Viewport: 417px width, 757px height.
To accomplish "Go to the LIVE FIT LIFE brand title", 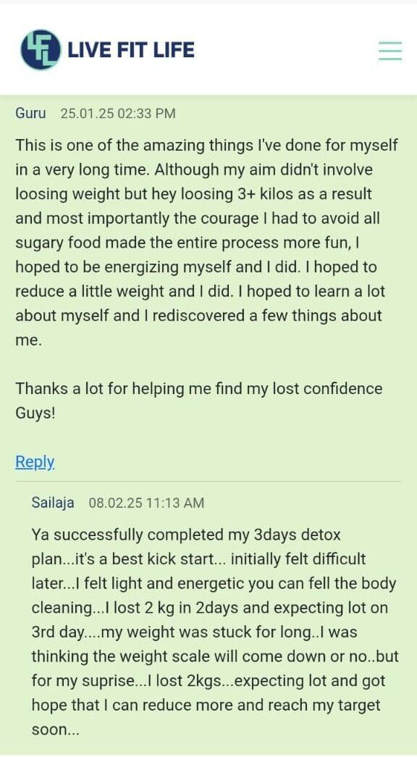I will [x=131, y=50].
